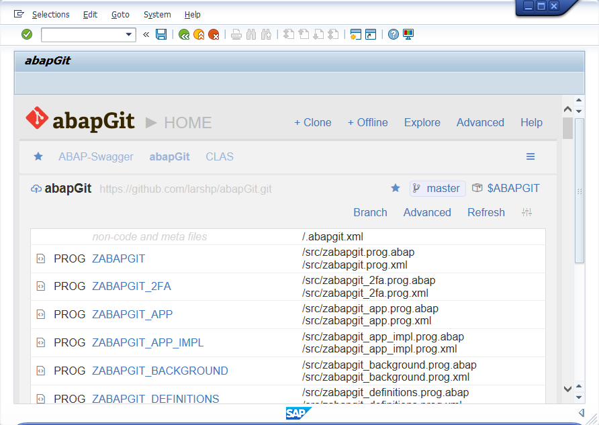The width and height of the screenshot is (599, 425).
Task: Click the Save floppy disk icon
Action: point(161,34)
